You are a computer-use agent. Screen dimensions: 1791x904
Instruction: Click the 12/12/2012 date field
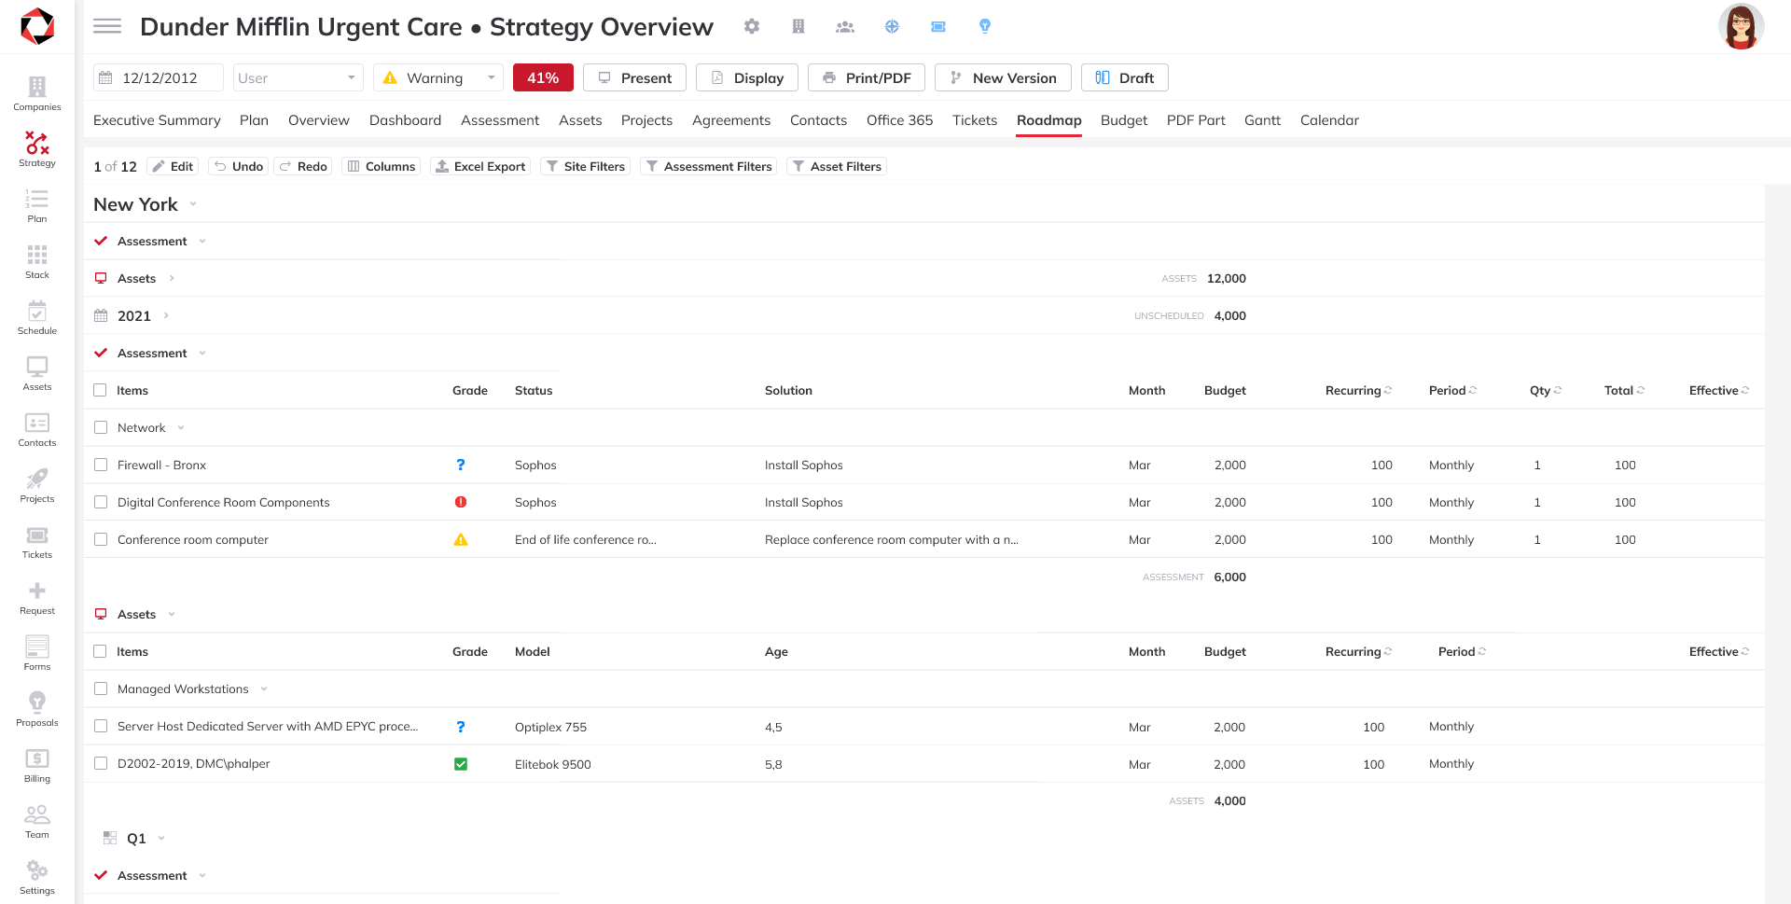159,77
